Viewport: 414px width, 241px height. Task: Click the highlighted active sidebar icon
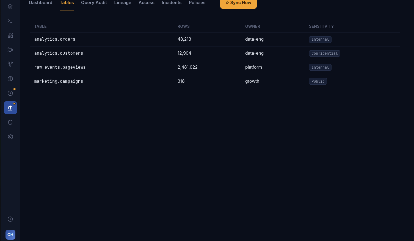(x=10, y=108)
